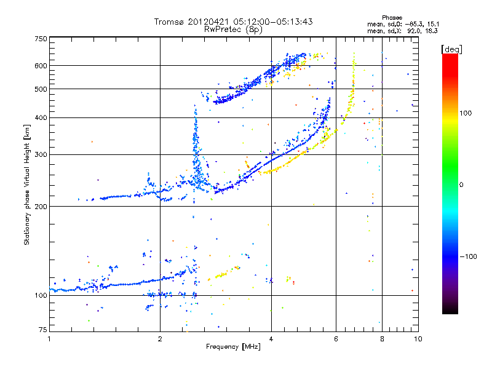Click the '100' colorbar tick label
The height and width of the screenshot is (369, 492).
coord(466,113)
